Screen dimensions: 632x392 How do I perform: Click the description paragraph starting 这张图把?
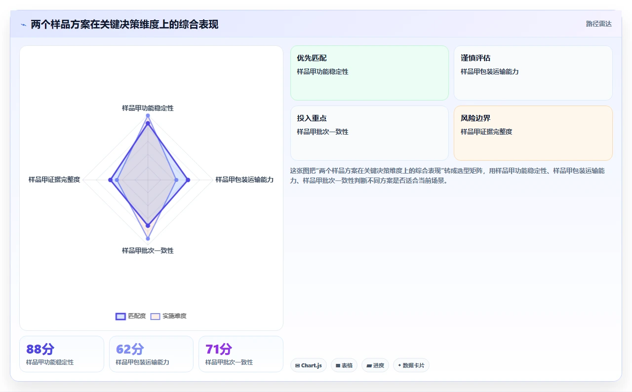pos(447,176)
